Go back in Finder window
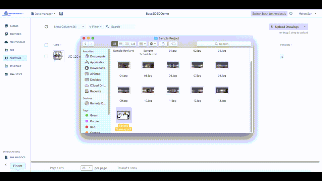 (x=86, y=44)
